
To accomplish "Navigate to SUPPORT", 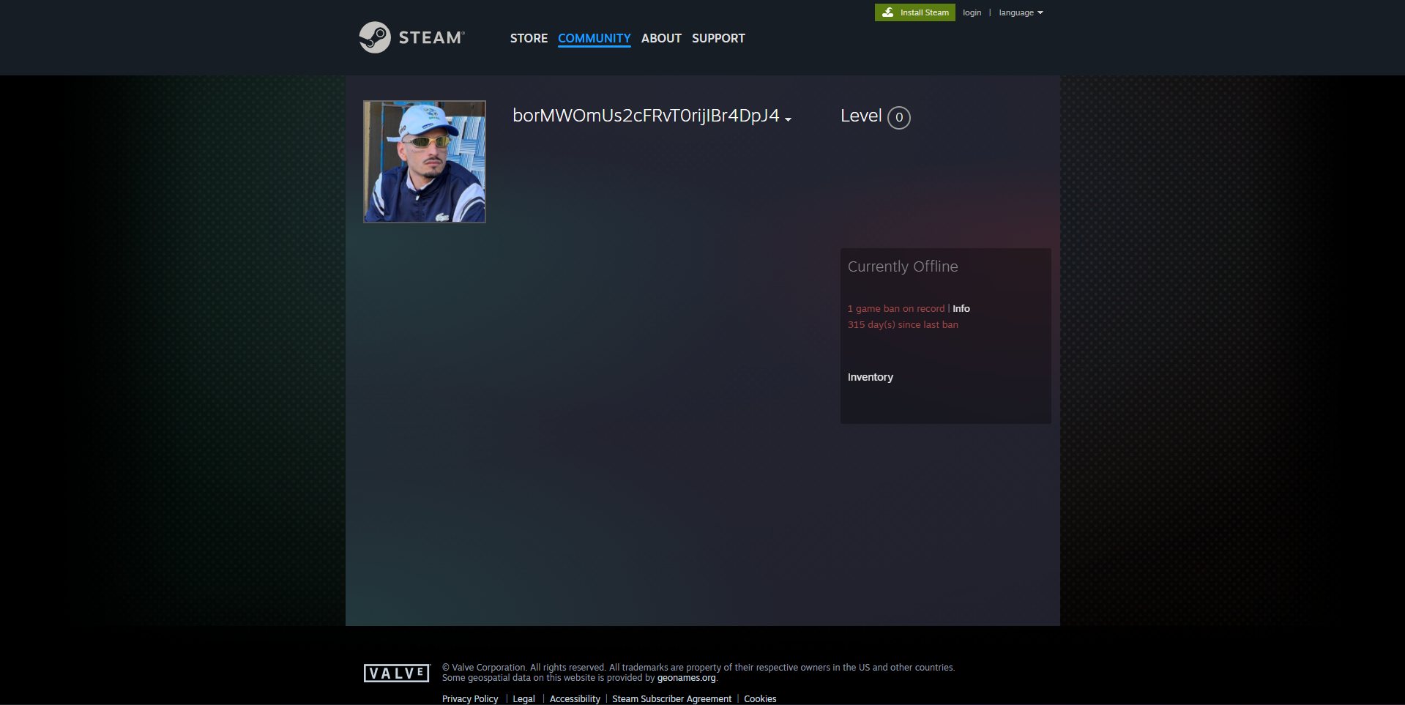I will [x=718, y=38].
